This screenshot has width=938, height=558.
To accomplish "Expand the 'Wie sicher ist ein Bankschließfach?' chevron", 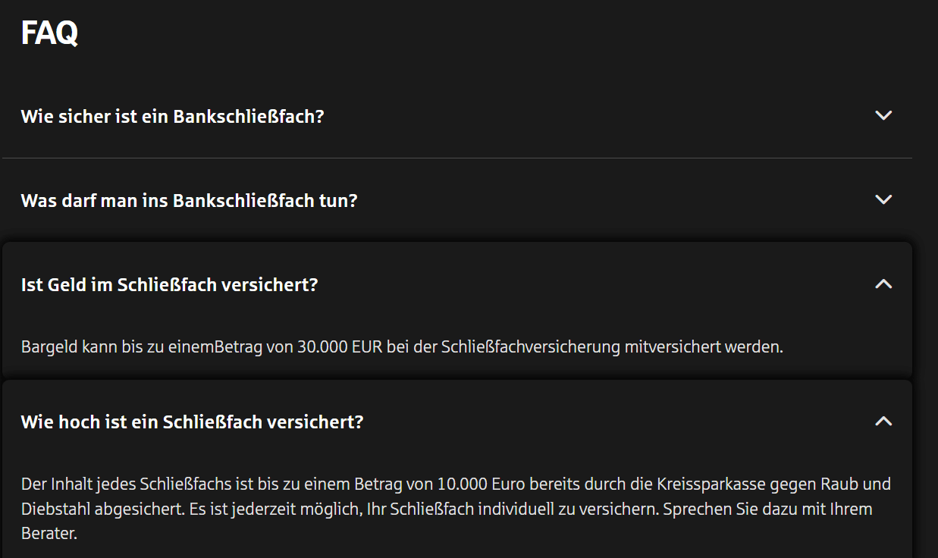I will (883, 116).
